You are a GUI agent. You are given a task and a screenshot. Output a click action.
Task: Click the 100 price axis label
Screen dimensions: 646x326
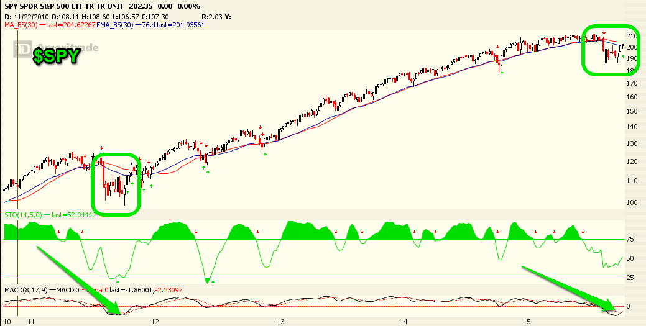(x=632, y=202)
